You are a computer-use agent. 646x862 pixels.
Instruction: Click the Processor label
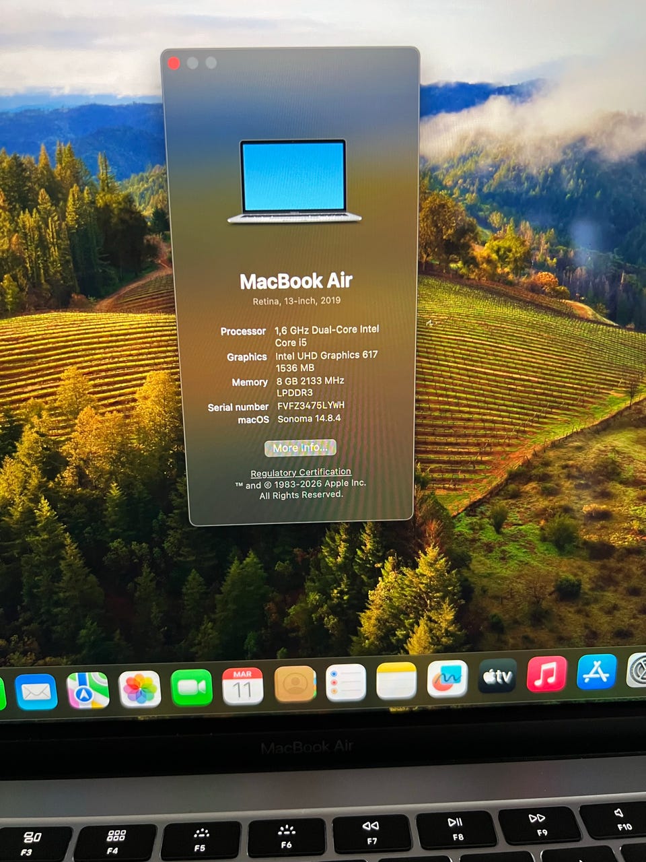[x=243, y=331]
